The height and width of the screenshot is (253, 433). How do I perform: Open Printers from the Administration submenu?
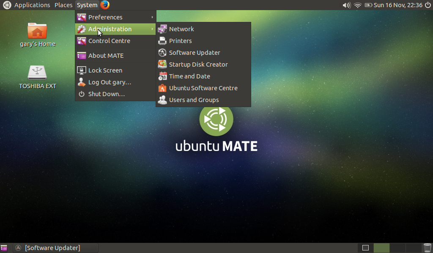pos(203,41)
